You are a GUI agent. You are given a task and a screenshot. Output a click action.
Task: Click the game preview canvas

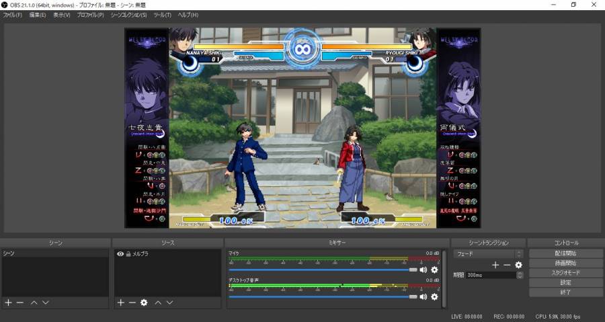(x=302, y=128)
